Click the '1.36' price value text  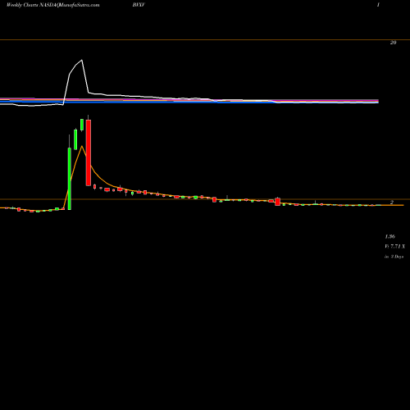click(390, 236)
